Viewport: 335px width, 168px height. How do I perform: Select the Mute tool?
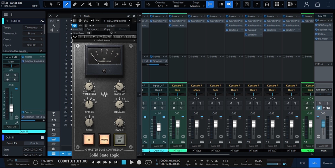tap(90, 4)
